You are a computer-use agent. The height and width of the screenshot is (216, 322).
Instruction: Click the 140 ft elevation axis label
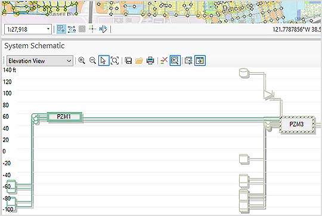pyautogui.click(x=10, y=70)
